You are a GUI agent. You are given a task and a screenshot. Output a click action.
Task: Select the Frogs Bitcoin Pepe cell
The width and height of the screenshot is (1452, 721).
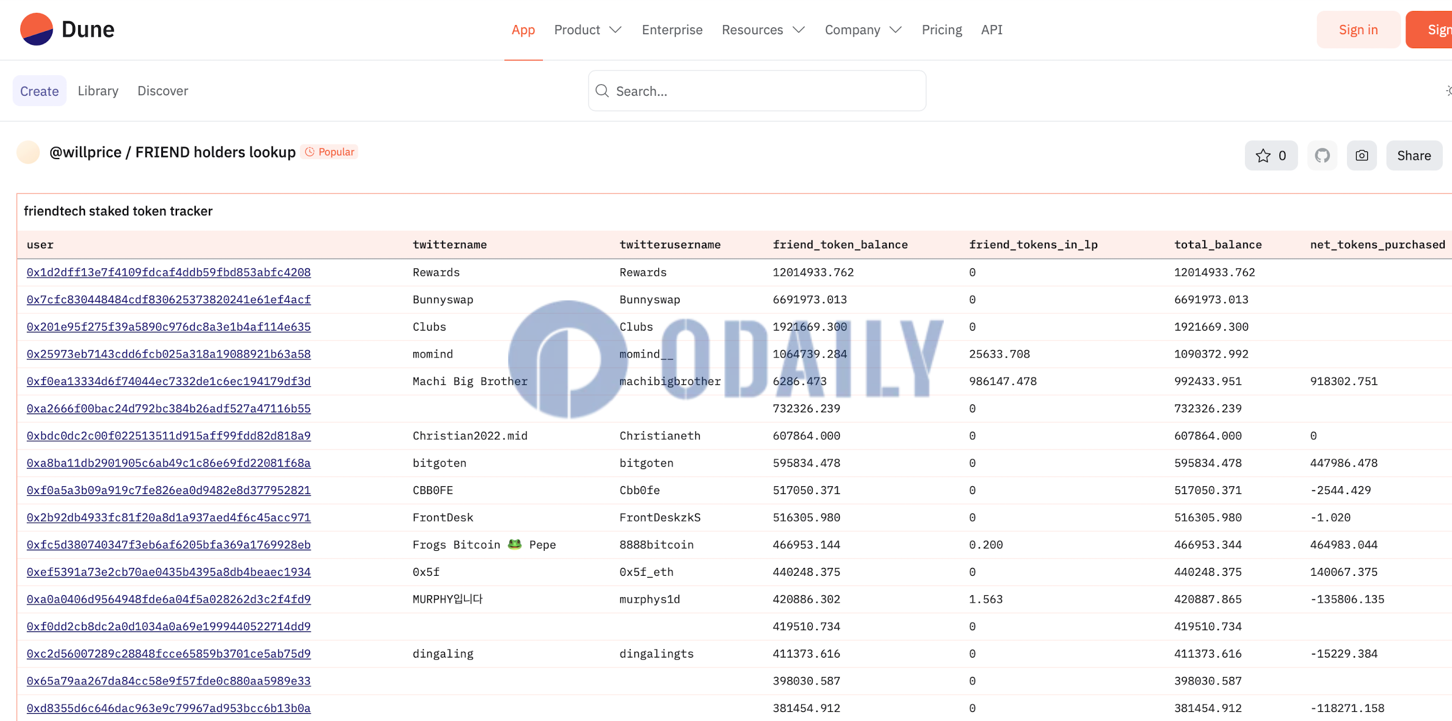click(x=484, y=545)
